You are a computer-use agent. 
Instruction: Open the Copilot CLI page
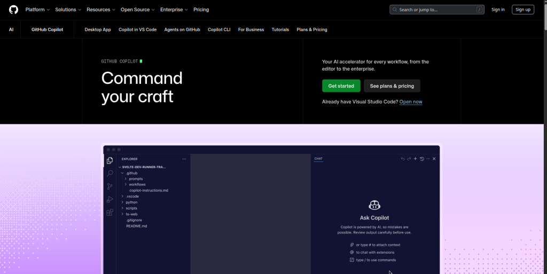(x=219, y=29)
